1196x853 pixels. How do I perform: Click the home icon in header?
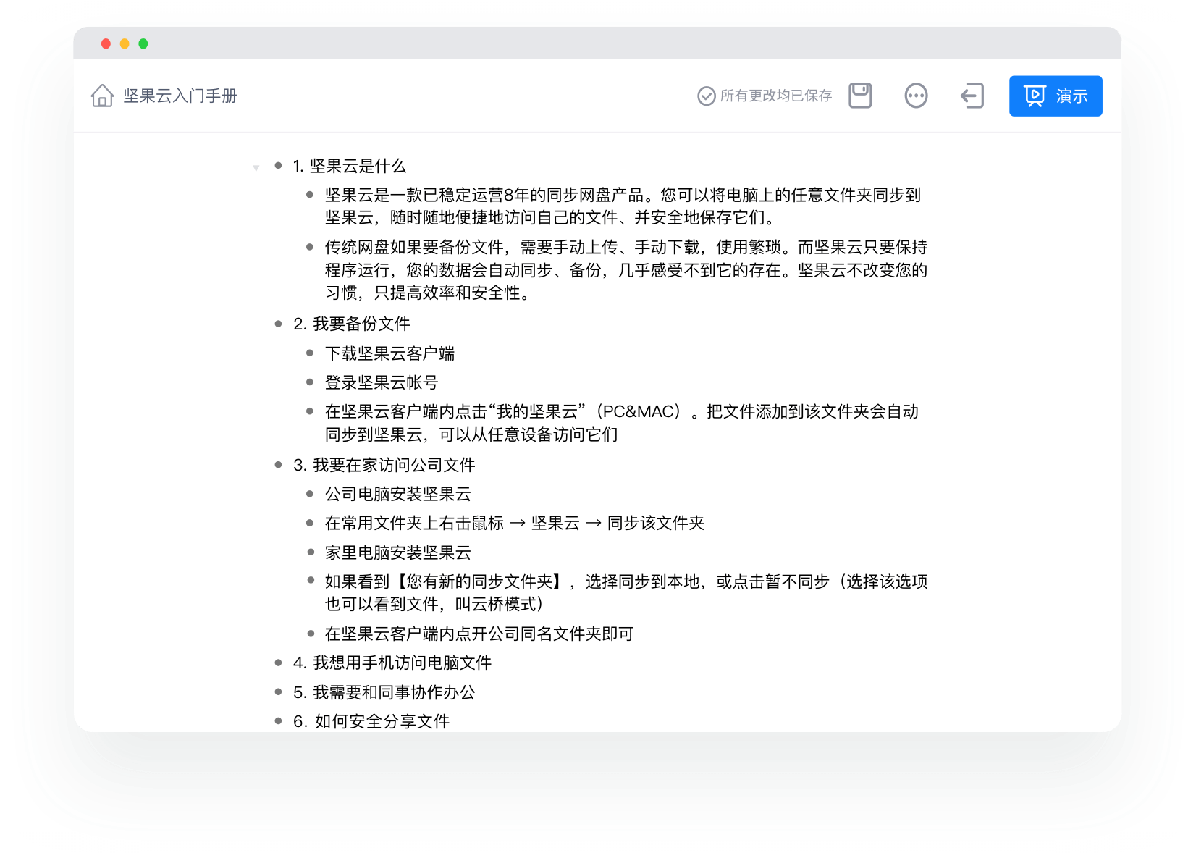102,96
